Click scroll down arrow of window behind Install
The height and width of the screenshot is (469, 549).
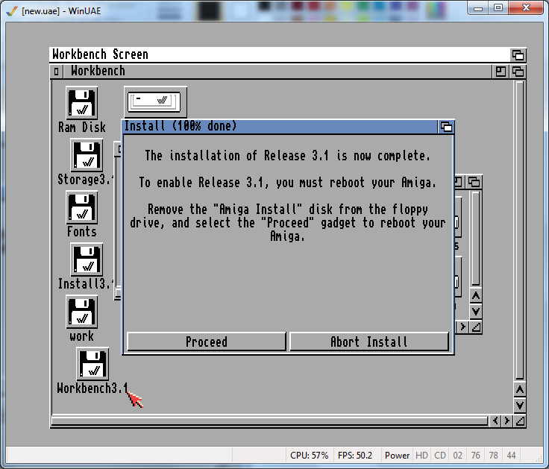[475, 312]
